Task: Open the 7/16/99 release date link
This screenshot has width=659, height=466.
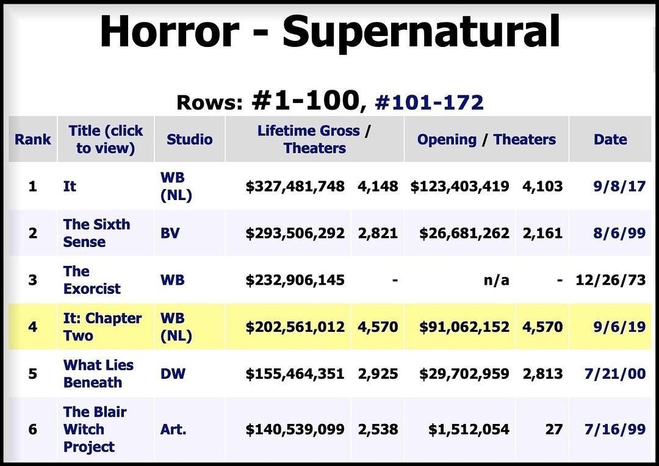Action: pos(614,429)
